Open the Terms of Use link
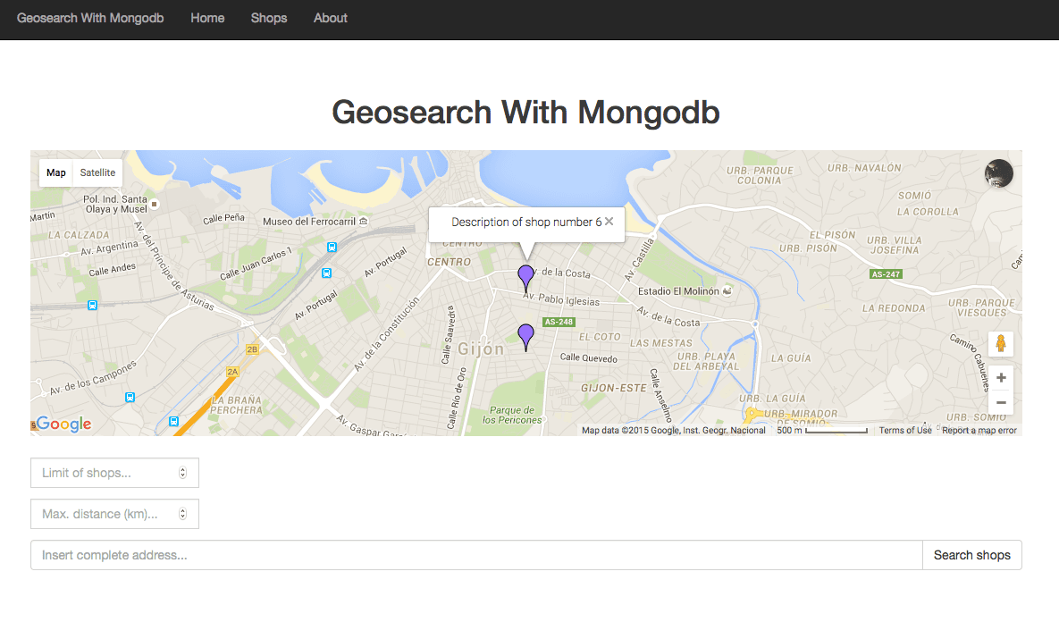Image resolution: width=1059 pixels, height=622 pixels. click(904, 431)
